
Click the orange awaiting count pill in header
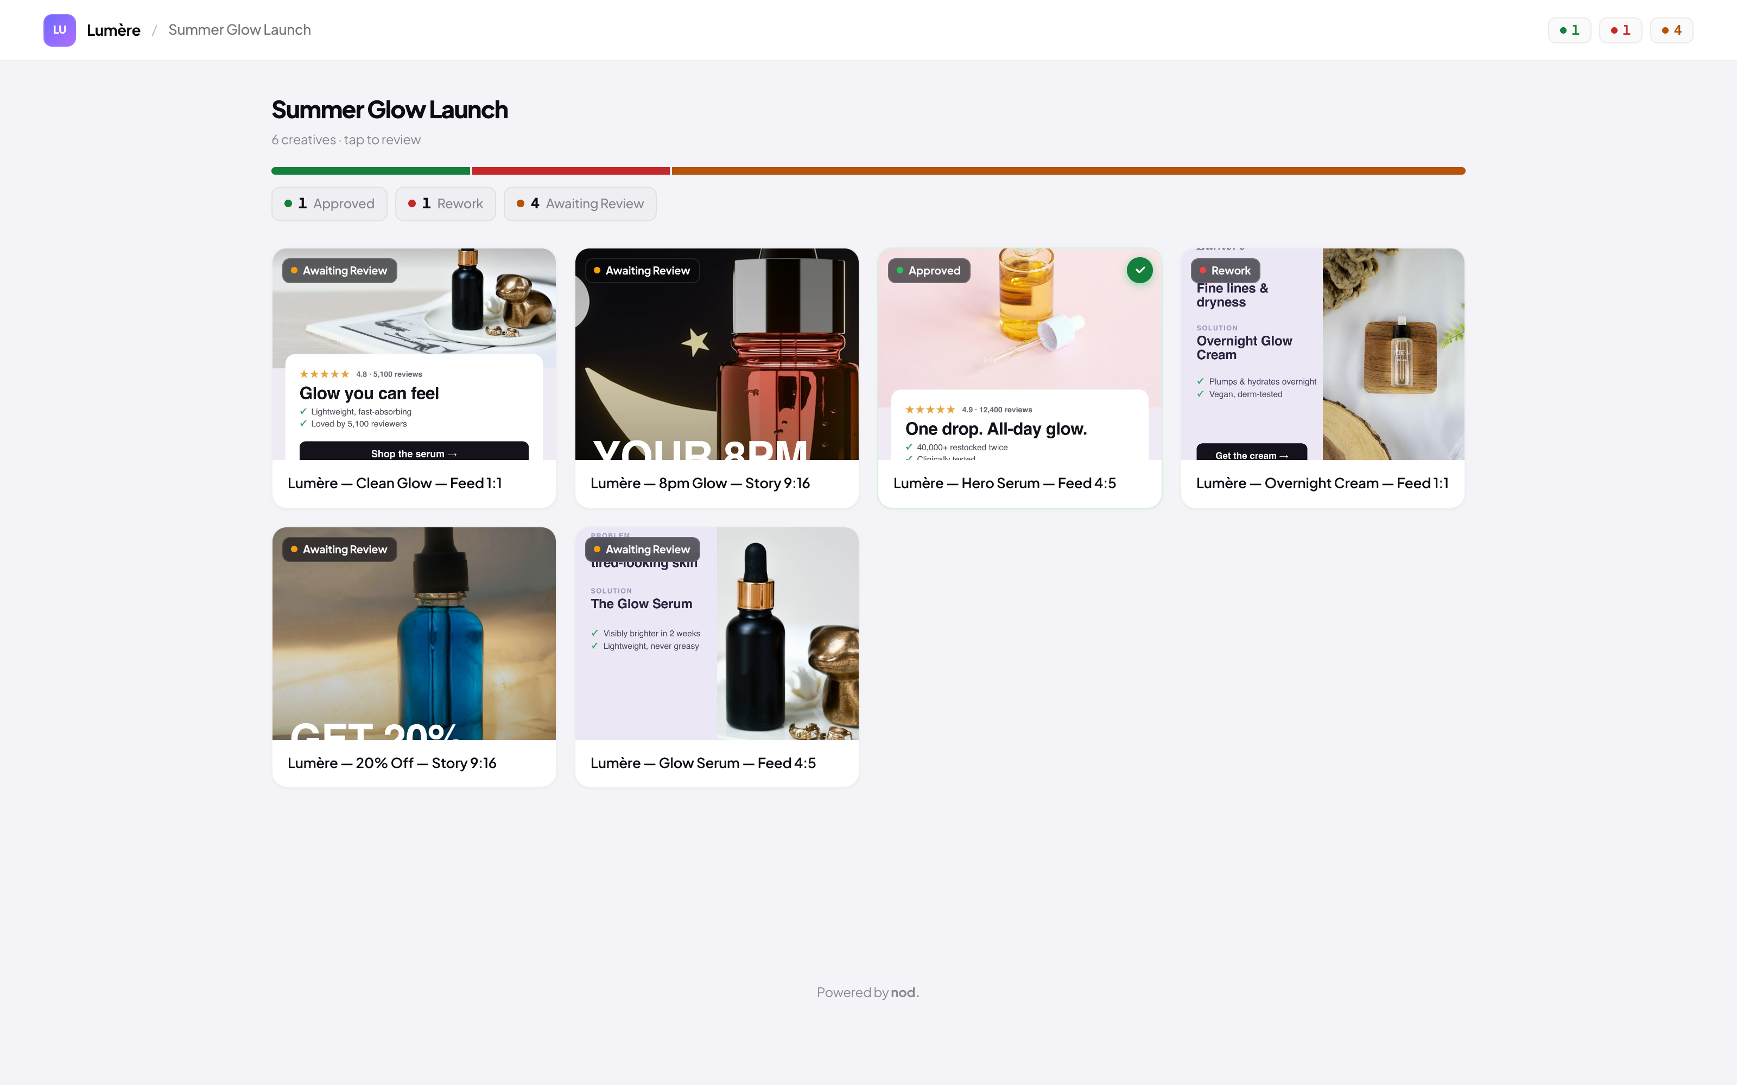[x=1672, y=30]
